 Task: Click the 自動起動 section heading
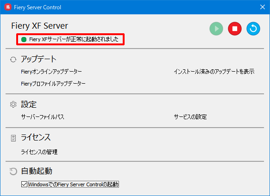coord(37,171)
